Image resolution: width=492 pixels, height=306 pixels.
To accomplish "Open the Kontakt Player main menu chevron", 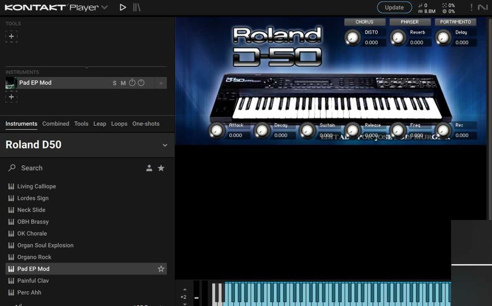I will (105, 7).
